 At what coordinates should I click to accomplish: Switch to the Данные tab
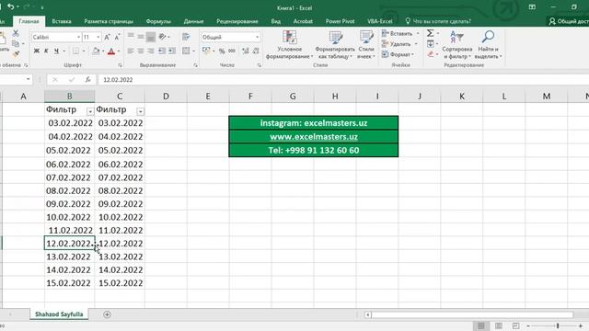(193, 21)
